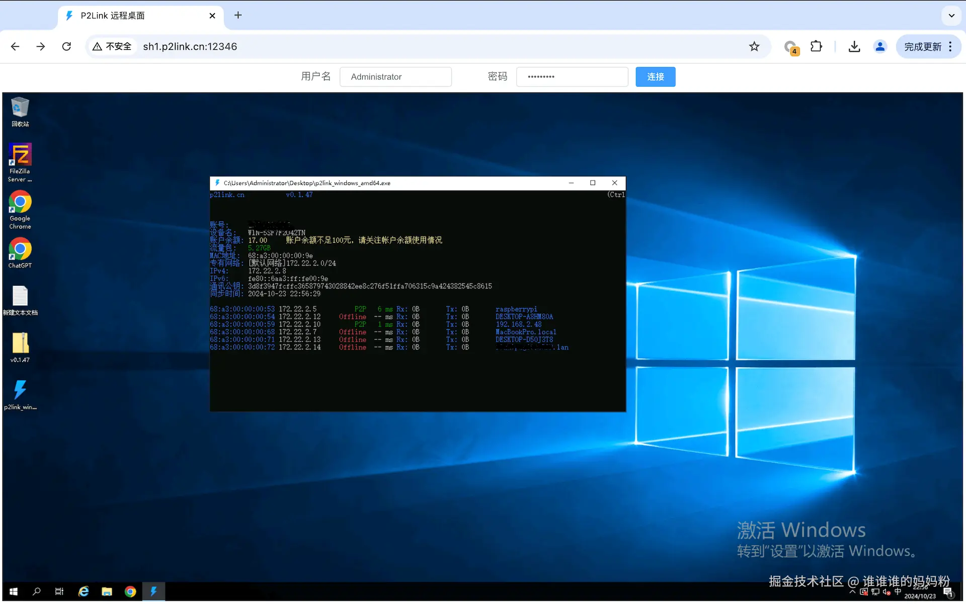This screenshot has width=966, height=604.
Task: Click the 完成更新 finish update button
Action: tap(922, 47)
